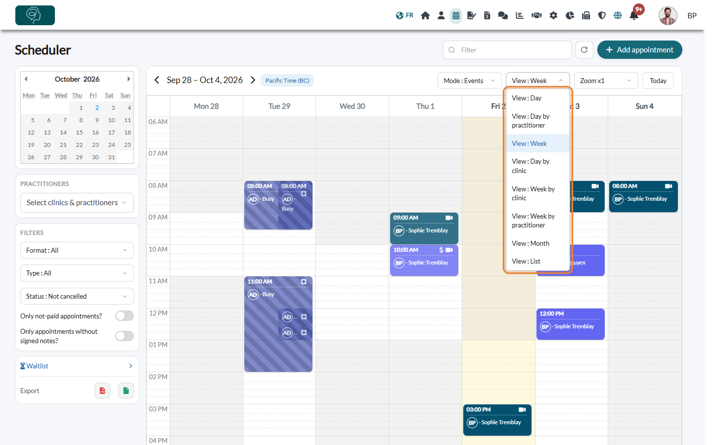Select View: Week by clinic option
Screen dimensions: 712x445
[x=537, y=193]
